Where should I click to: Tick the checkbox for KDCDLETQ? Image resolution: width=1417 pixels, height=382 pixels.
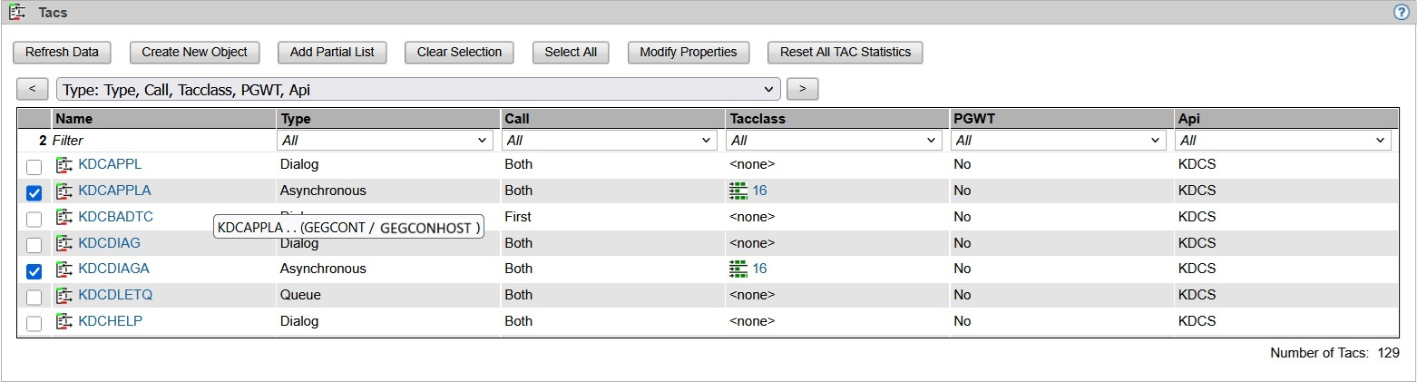(x=34, y=297)
